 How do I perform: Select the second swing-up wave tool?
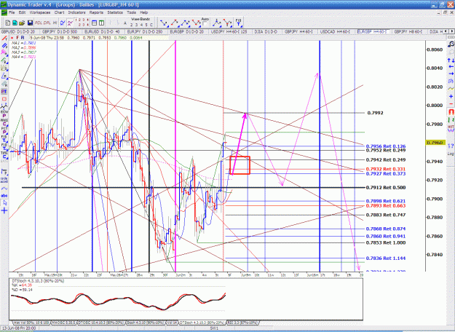click(175, 23)
